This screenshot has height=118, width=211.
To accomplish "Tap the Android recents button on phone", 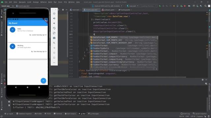I will (39, 87).
